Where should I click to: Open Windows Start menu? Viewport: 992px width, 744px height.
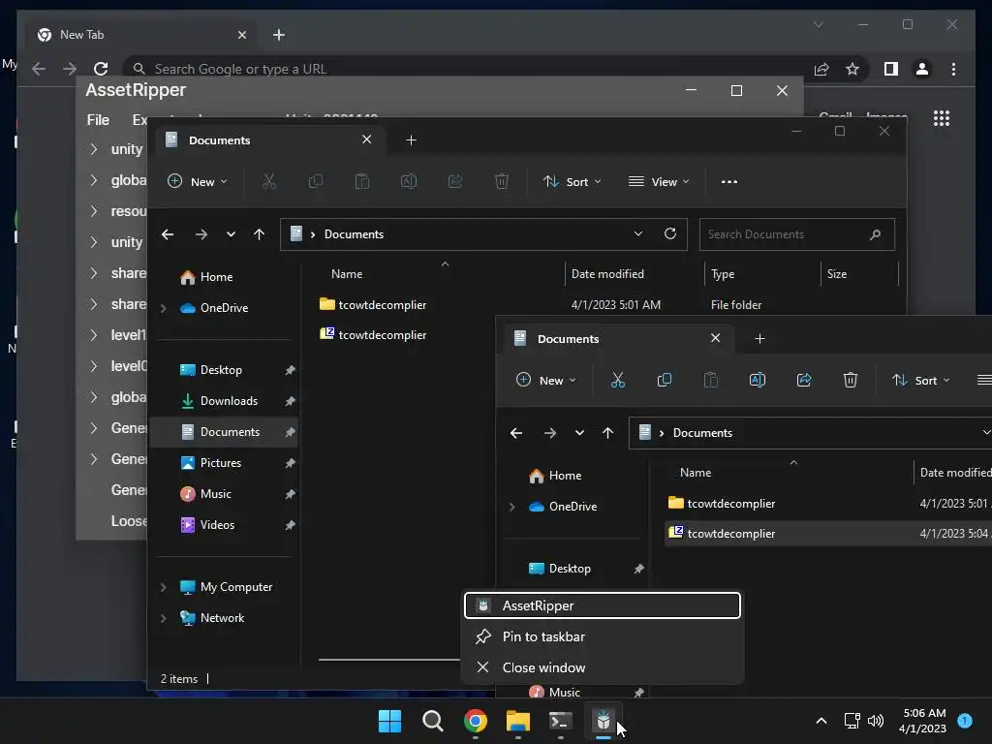(389, 721)
